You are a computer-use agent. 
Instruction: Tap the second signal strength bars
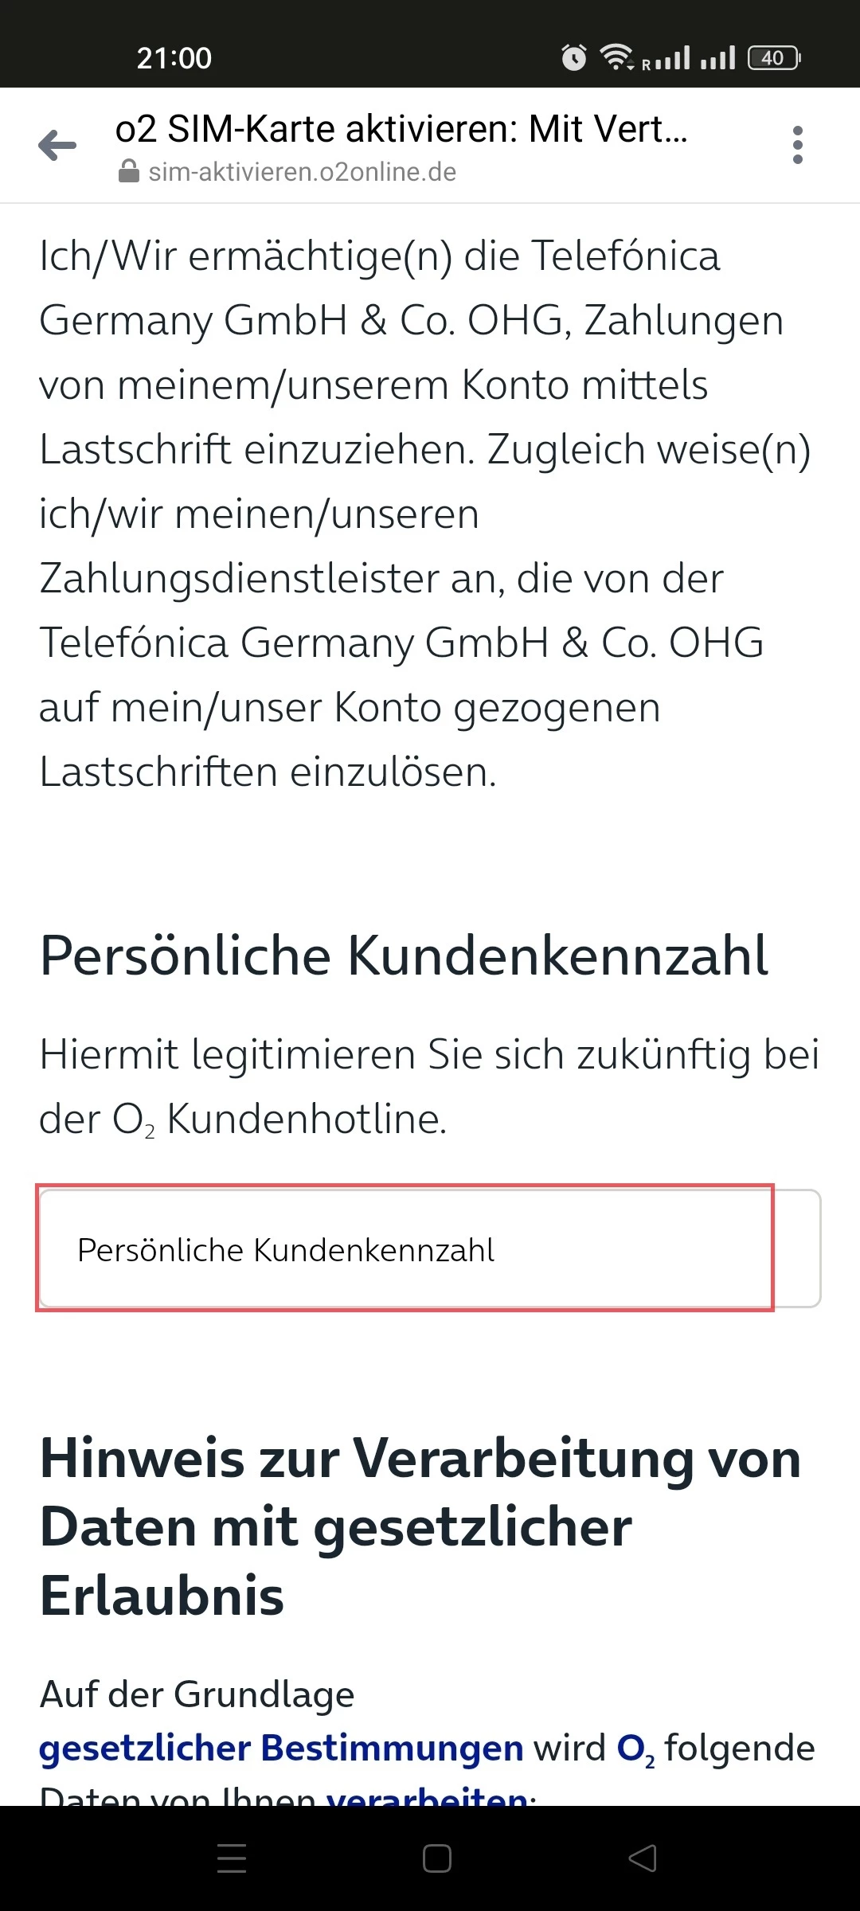(718, 58)
